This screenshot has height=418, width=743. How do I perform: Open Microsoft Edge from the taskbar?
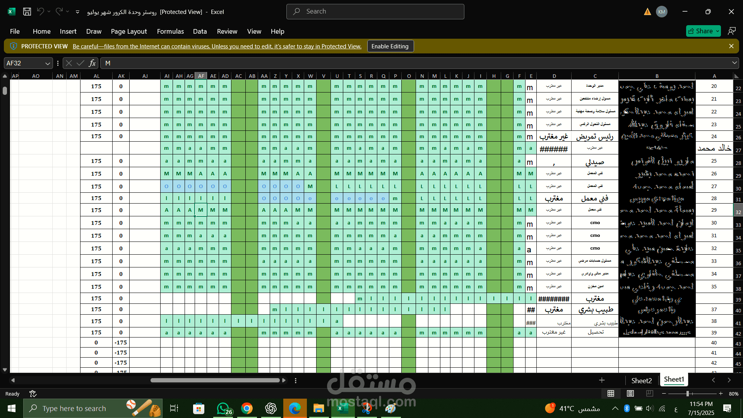pyautogui.click(x=295, y=408)
